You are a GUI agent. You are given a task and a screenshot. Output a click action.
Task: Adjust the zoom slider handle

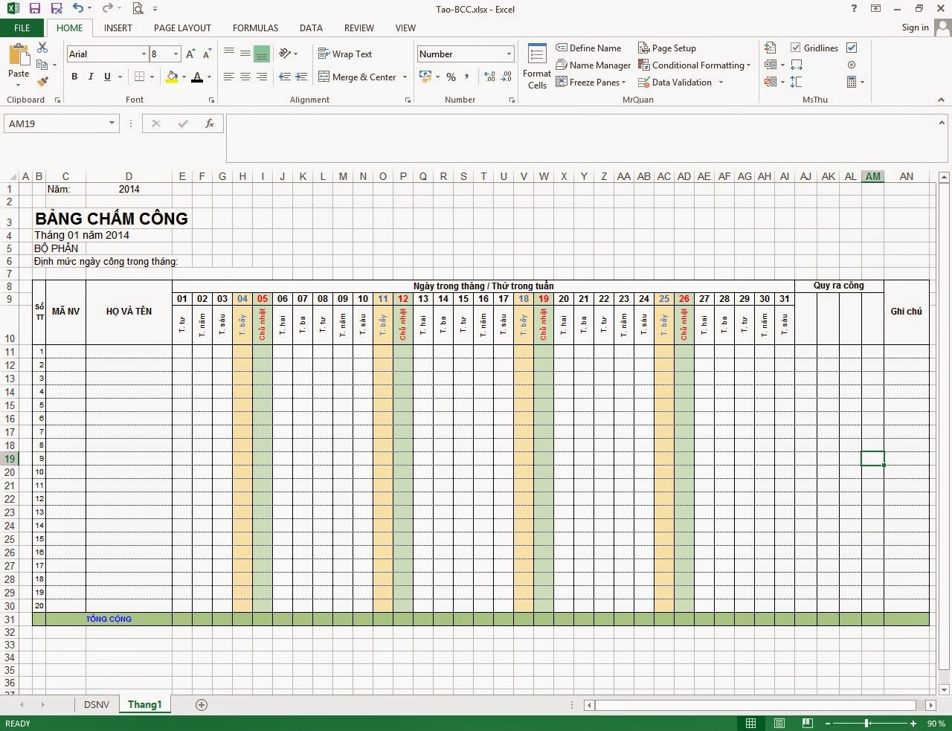coord(867,723)
